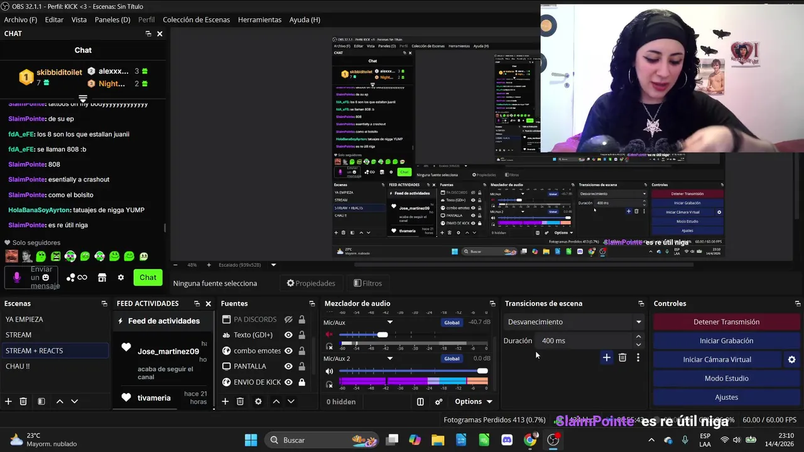The image size is (804, 452).
Task: Open the Herramientas menu
Action: tap(259, 19)
